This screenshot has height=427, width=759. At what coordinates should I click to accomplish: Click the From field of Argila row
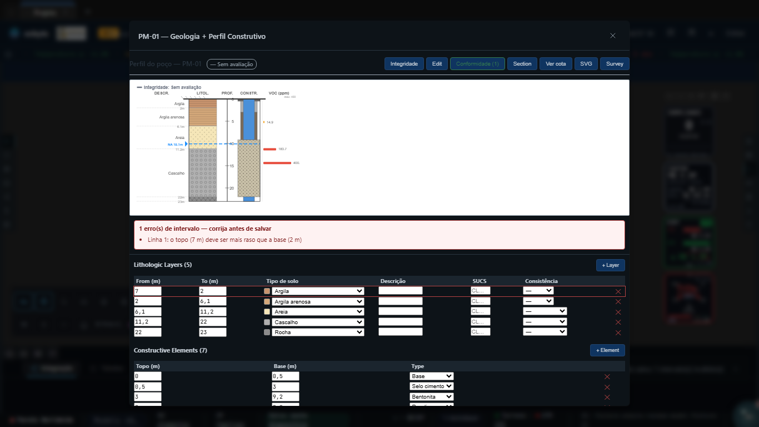148,291
